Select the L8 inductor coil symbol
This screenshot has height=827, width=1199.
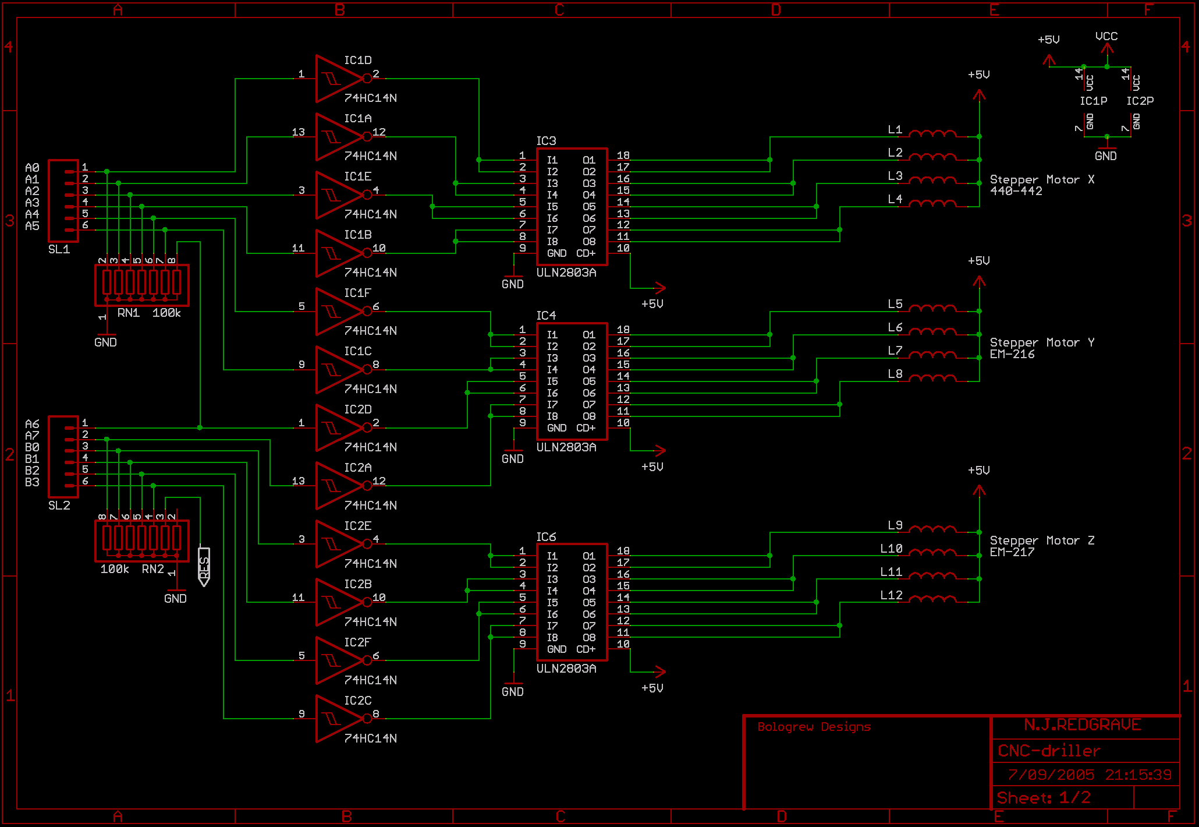[x=932, y=379]
